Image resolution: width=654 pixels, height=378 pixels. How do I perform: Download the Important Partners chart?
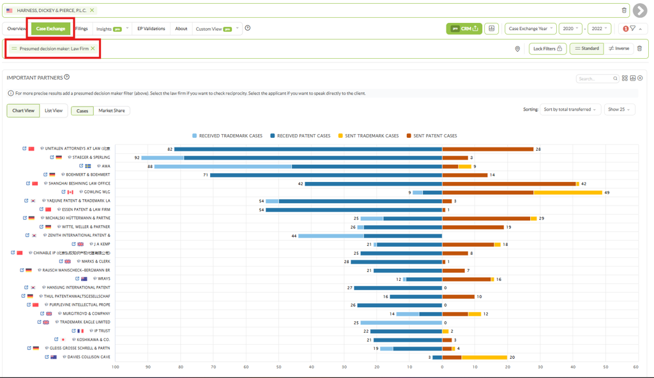pos(633,78)
